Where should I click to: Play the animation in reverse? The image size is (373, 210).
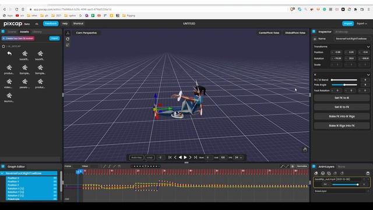tap(180, 157)
